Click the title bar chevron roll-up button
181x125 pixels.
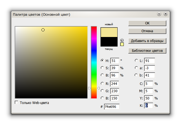[159, 14]
